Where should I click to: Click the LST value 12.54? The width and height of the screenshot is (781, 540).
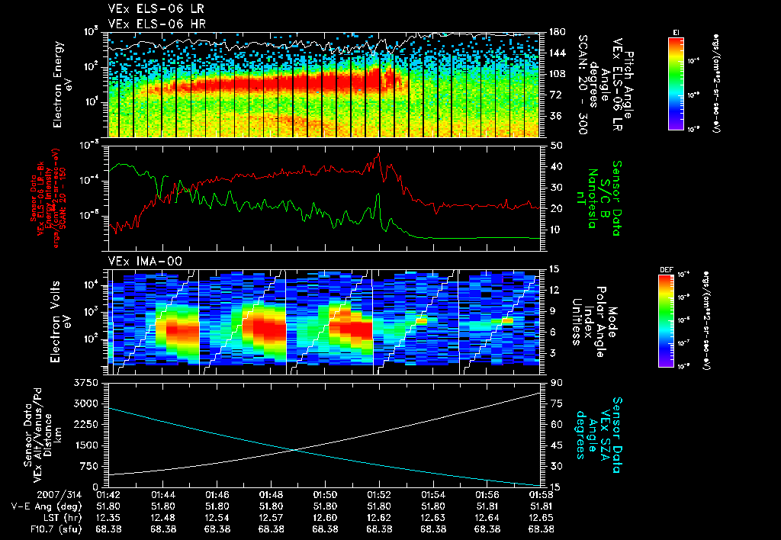point(217,518)
